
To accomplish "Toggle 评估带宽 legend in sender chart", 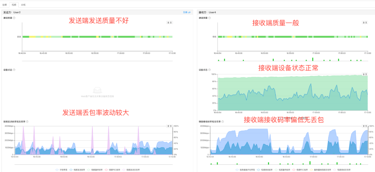I will pyautogui.click(x=61, y=170).
